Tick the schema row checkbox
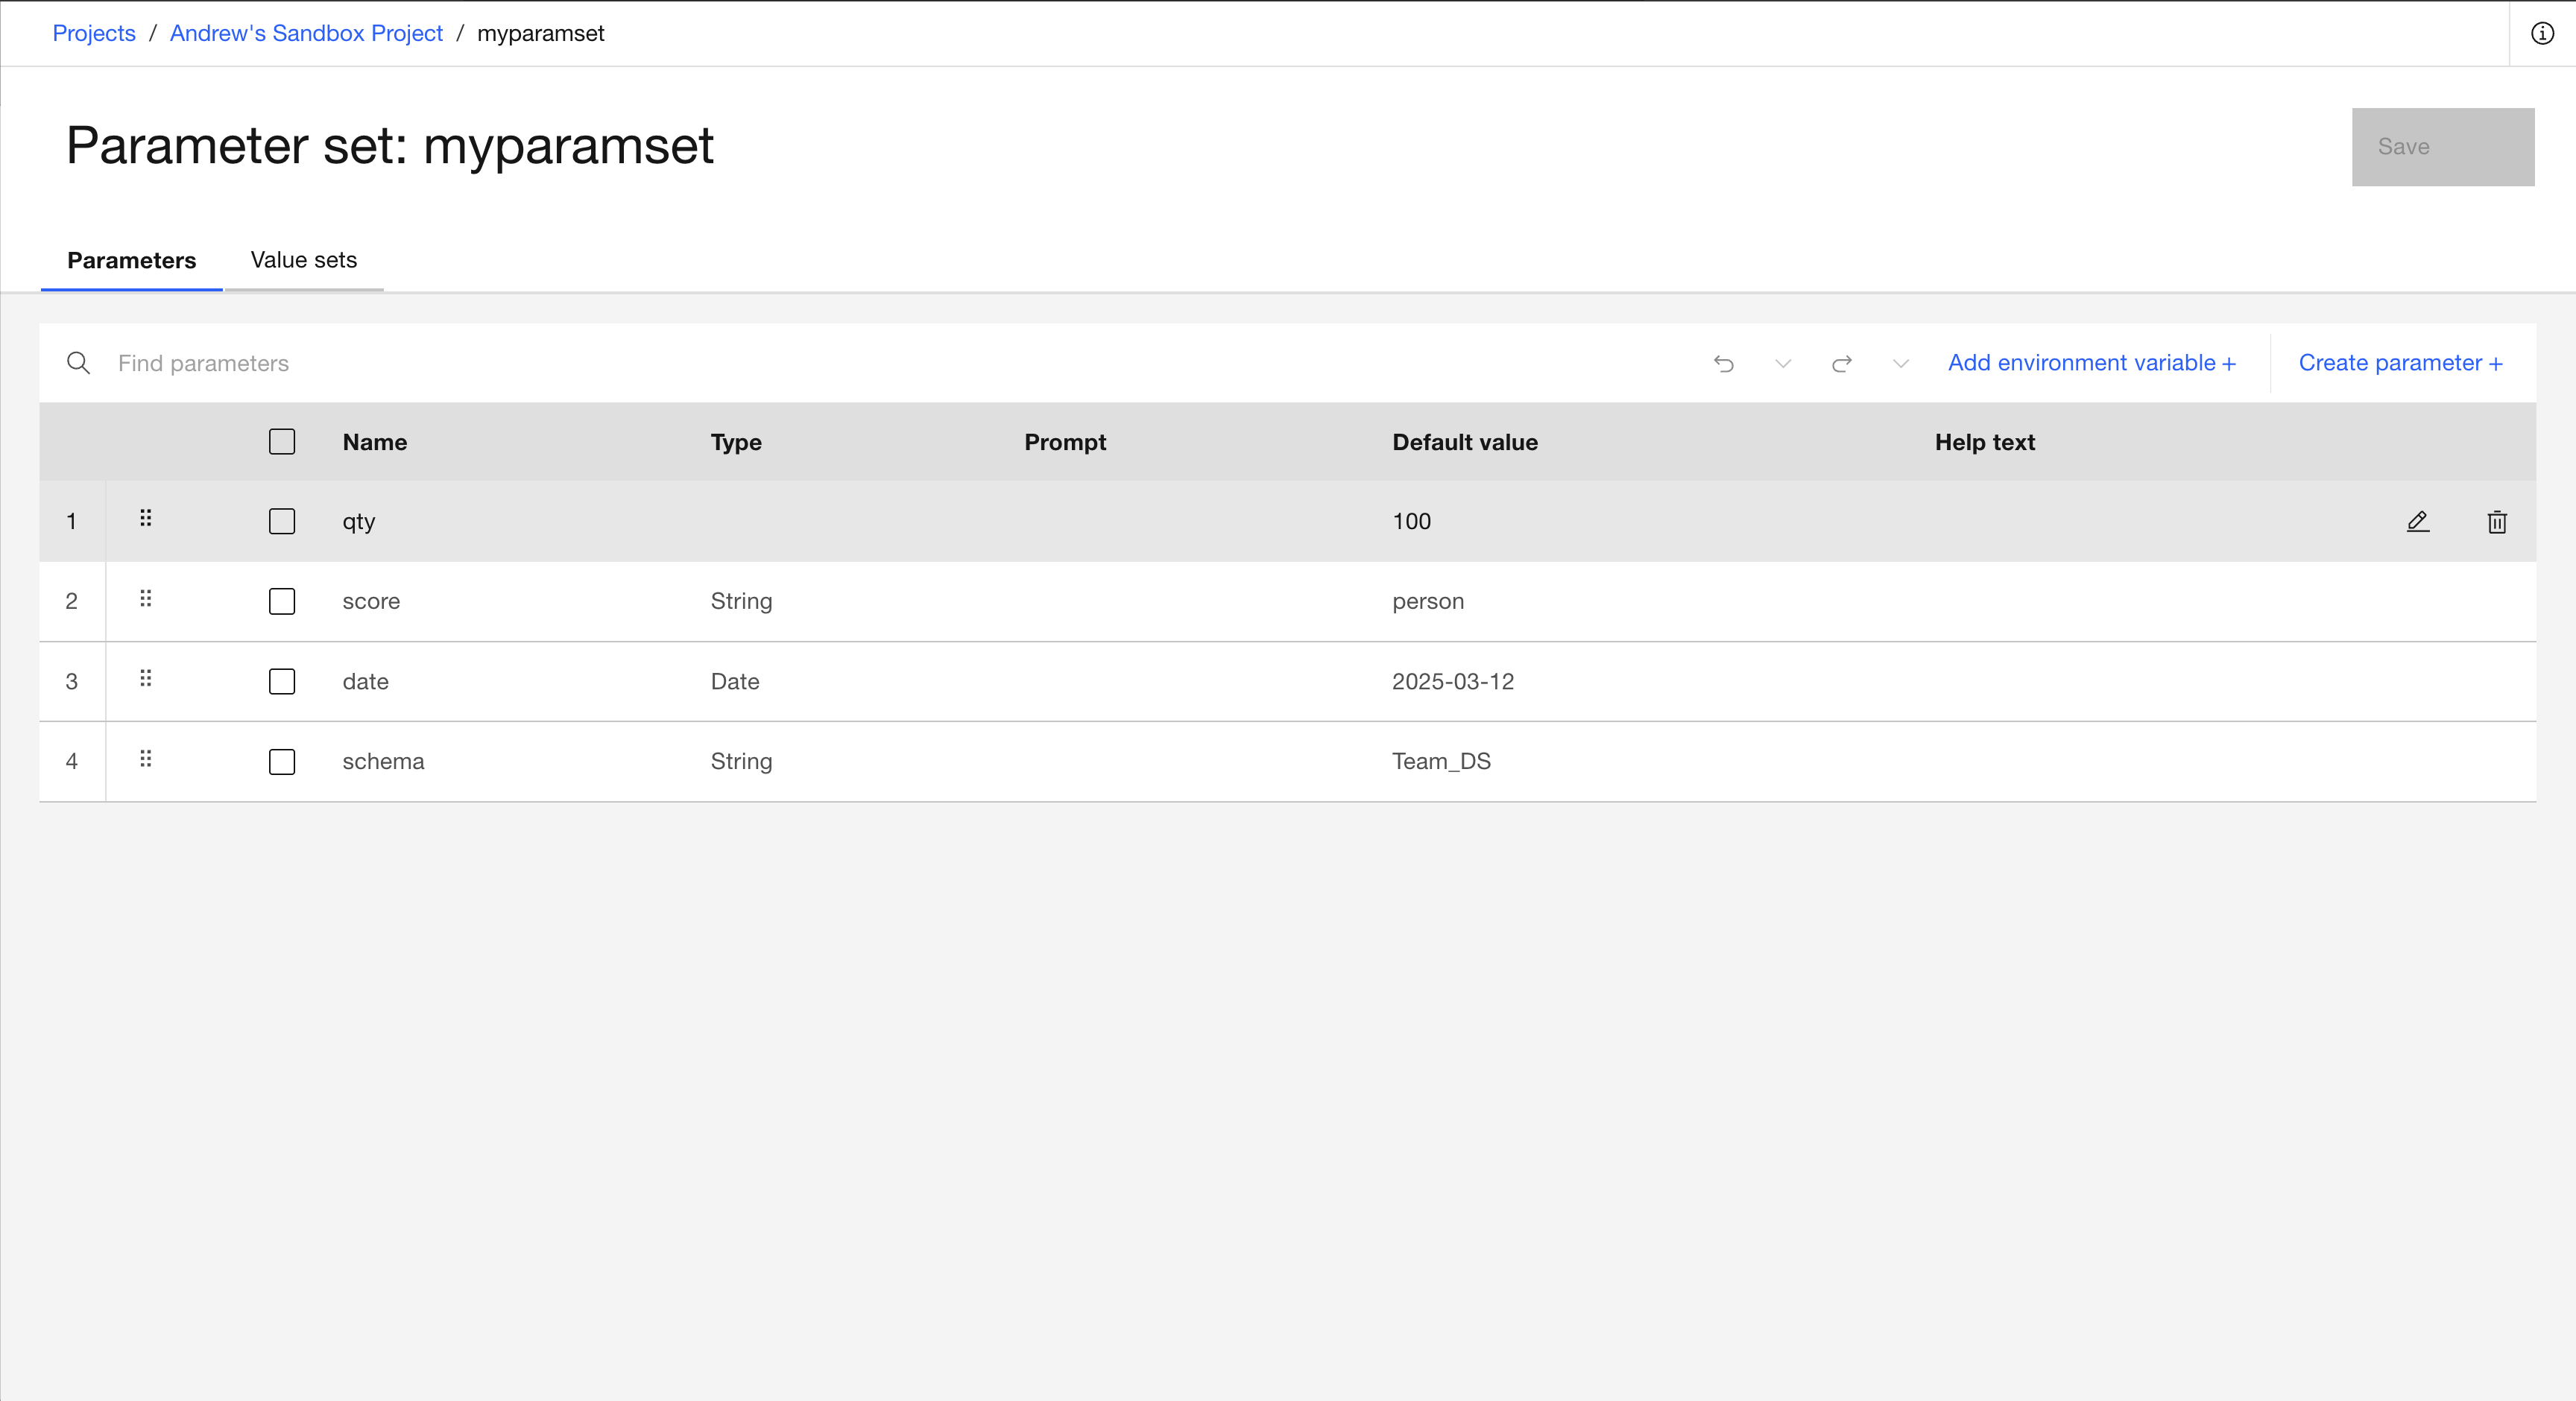2576x1401 pixels. click(282, 761)
